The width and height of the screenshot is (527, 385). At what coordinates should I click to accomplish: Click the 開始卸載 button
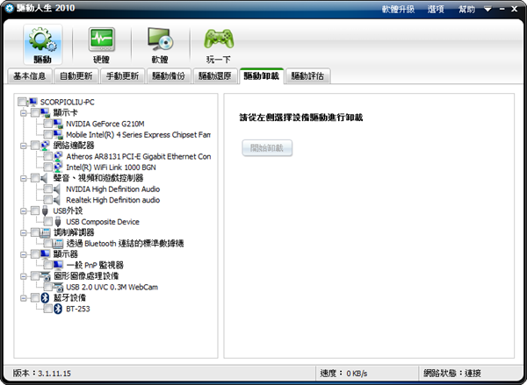click(x=267, y=147)
